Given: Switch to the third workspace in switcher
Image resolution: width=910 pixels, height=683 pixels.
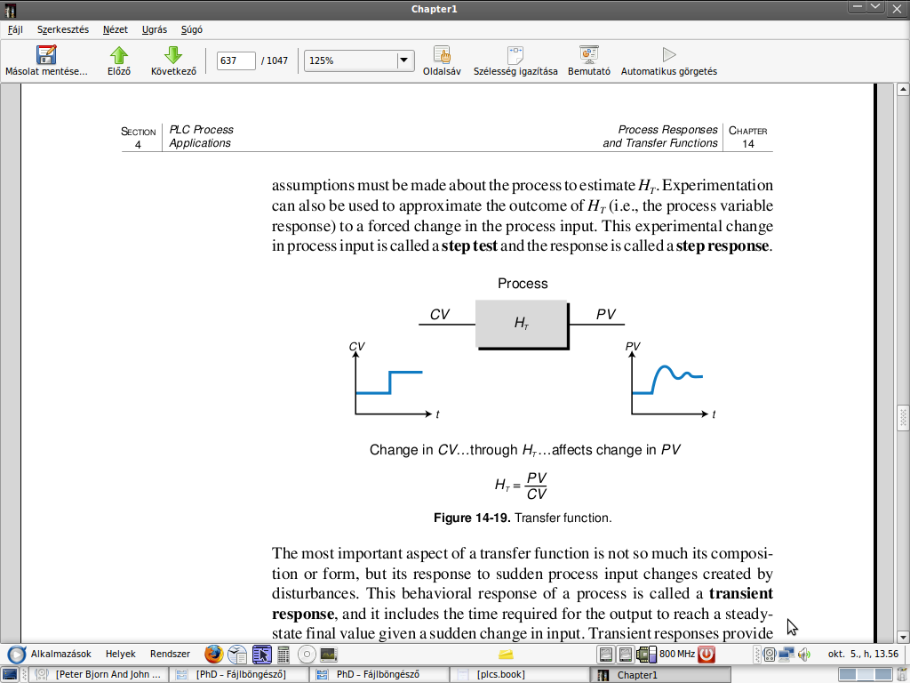Looking at the screenshot, I should pyautogui.click(x=882, y=674).
